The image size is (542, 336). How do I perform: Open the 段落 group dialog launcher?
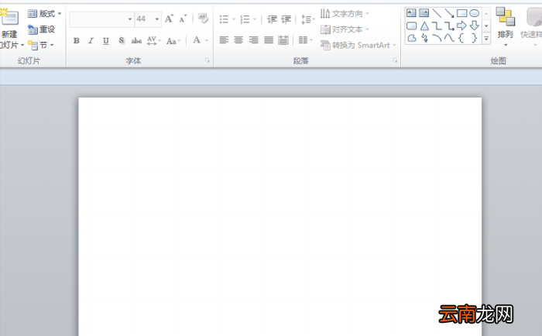click(395, 60)
